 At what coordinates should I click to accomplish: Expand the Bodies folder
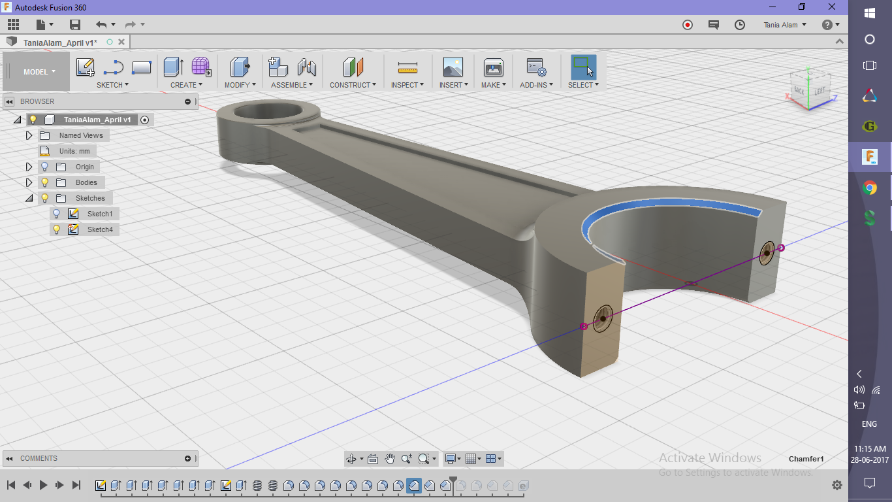tap(29, 182)
